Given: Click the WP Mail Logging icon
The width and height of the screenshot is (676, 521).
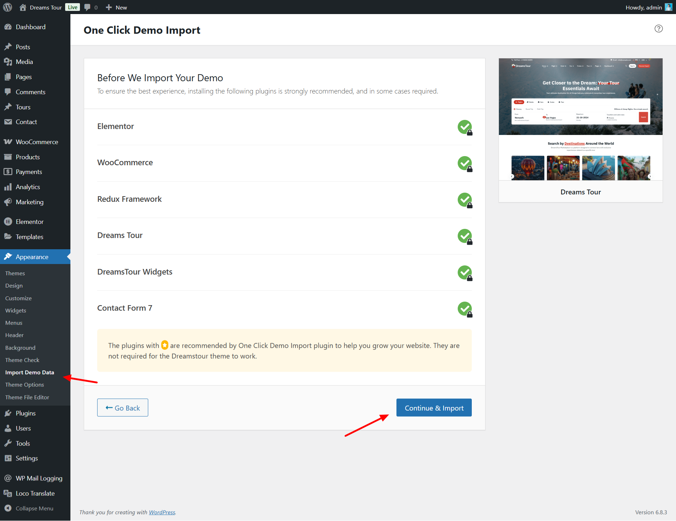Looking at the screenshot, I should pos(8,478).
